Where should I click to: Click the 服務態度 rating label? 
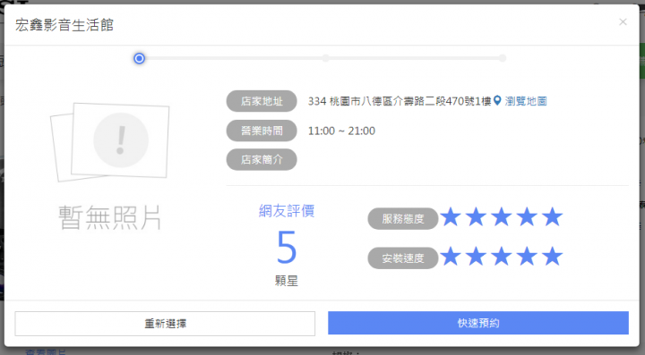[x=403, y=219]
